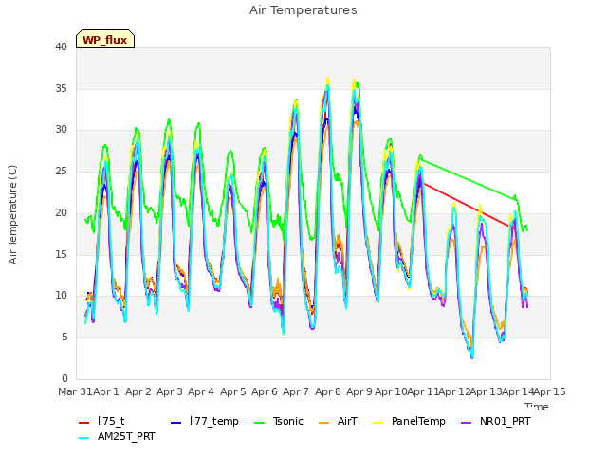The image size is (607, 455).
Task: Click the y-axis tick label 10
Action: pos(61,296)
